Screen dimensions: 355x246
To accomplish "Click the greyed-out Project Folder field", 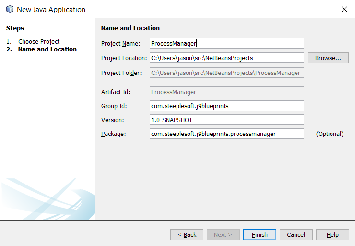I will coord(226,73).
